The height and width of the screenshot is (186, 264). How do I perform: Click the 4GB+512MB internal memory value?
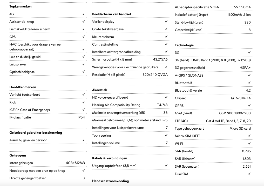click(x=75, y=163)
